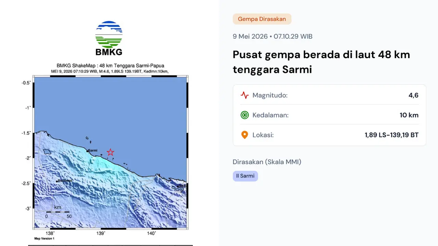Click the 'Kedalaman:' label
438x246 pixels.
(271, 115)
